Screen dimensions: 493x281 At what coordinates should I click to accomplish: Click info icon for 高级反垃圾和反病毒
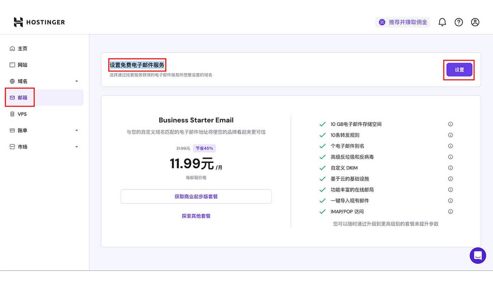click(450, 157)
